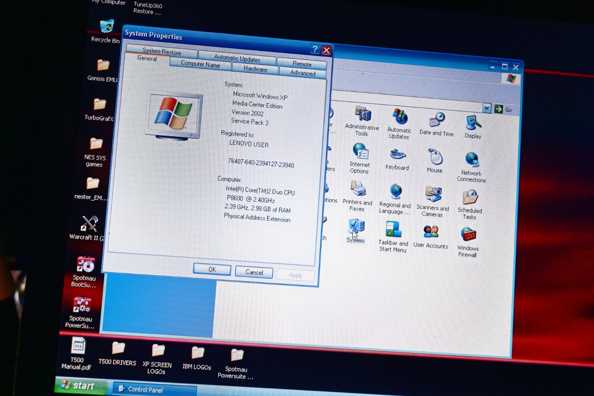Open User Accounts icon
The height and width of the screenshot is (396, 594).
[431, 236]
